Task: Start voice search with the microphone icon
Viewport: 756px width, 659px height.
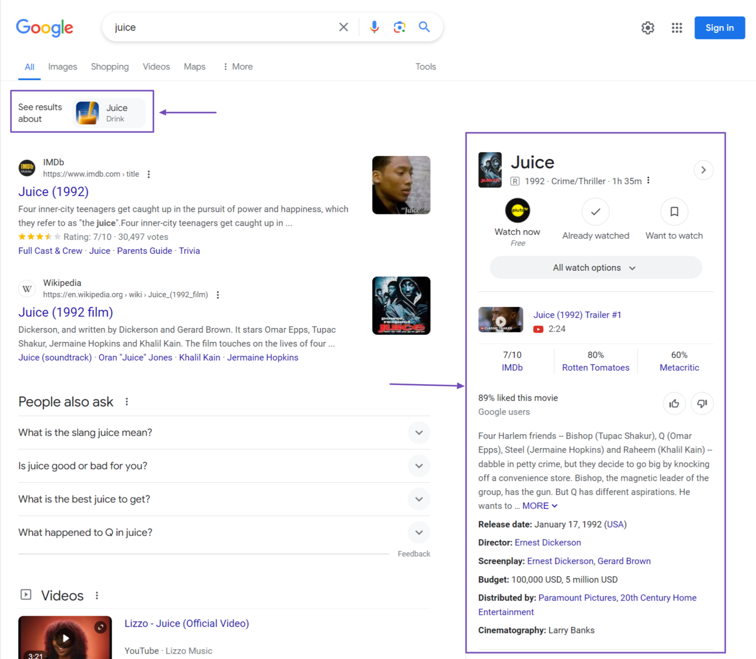Action: pos(374,27)
